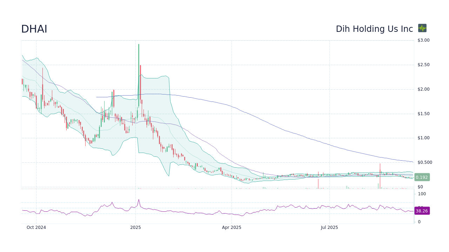Select the $2.50 price axis label
Viewport: 449px width, 252px height.
tap(423, 65)
